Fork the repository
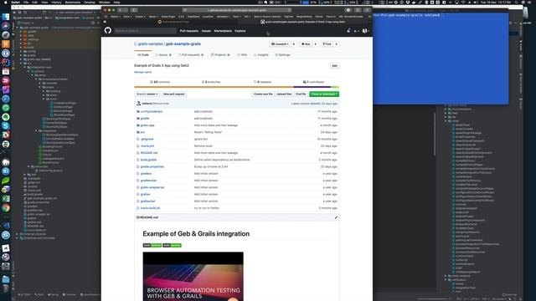The height and width of the screenshot is (301, 536). point(327,44)
